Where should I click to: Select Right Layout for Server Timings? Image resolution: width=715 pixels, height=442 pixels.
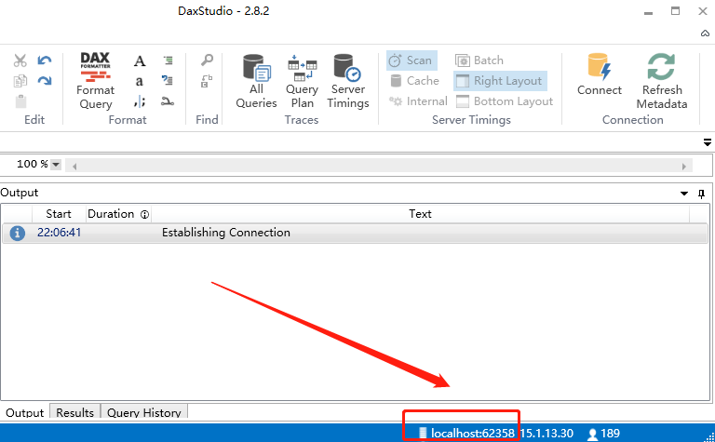(500, 81)
